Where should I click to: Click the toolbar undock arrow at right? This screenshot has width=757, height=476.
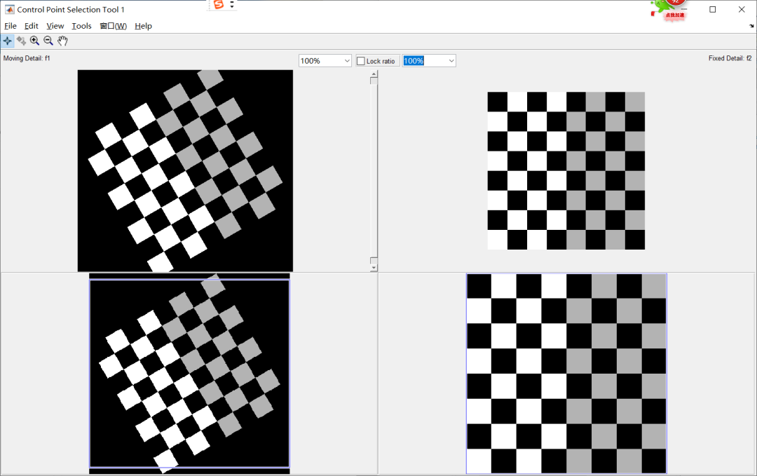(751, 26)
